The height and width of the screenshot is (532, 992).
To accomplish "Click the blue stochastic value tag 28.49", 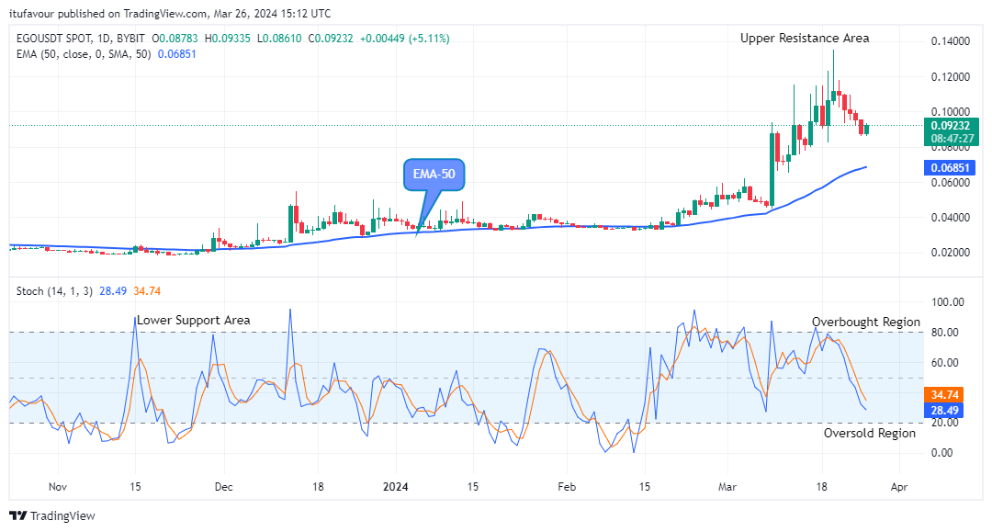I will [x=944, y=411].
